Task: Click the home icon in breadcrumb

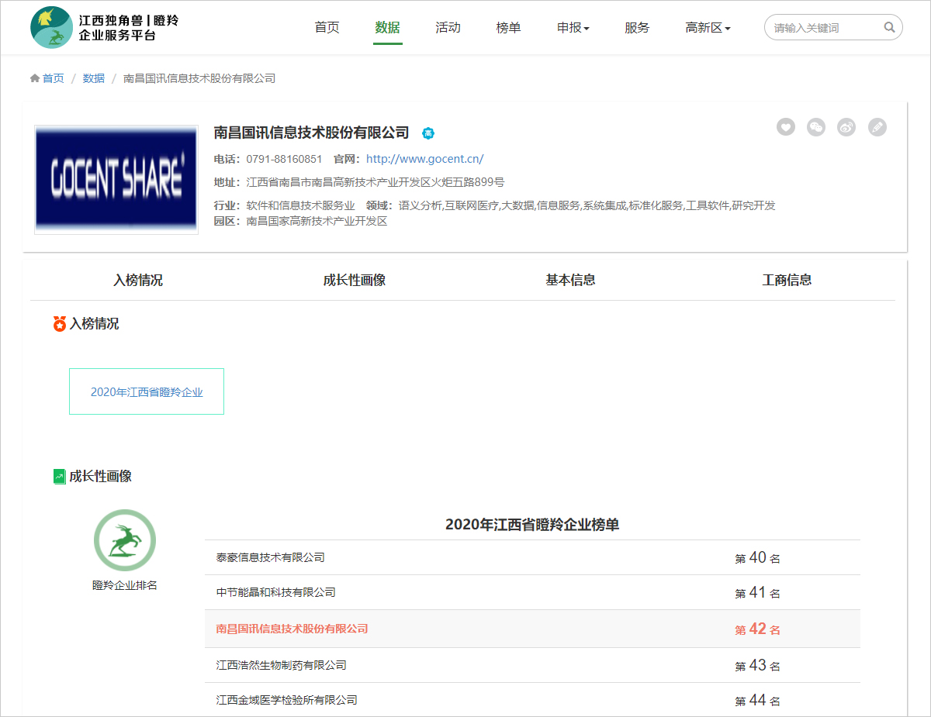Action: 34,78
